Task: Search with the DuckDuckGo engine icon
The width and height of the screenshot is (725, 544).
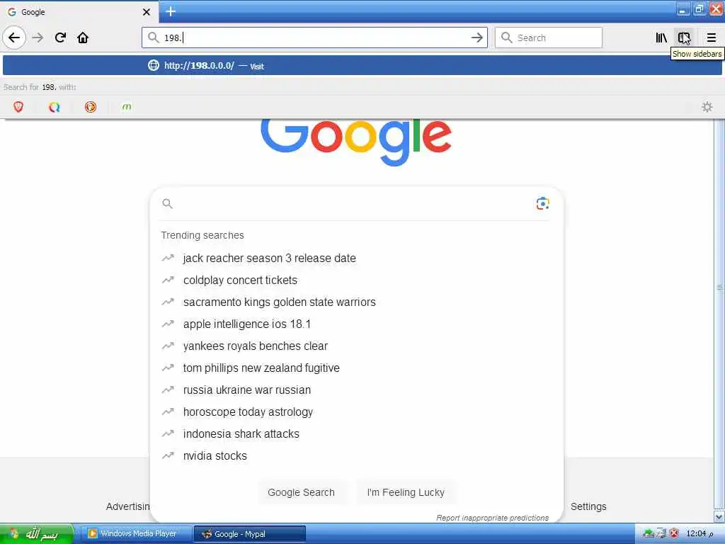Action: (x=91, y=108)
